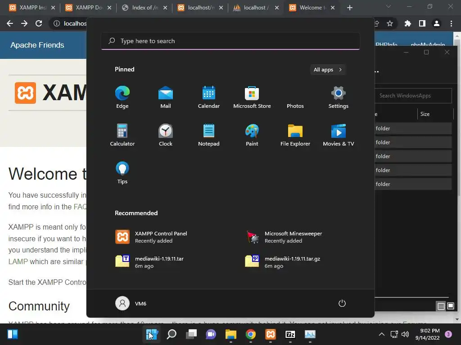The image size is (461, 345).
Task: Expand All apps list
Action: [328, 70]
